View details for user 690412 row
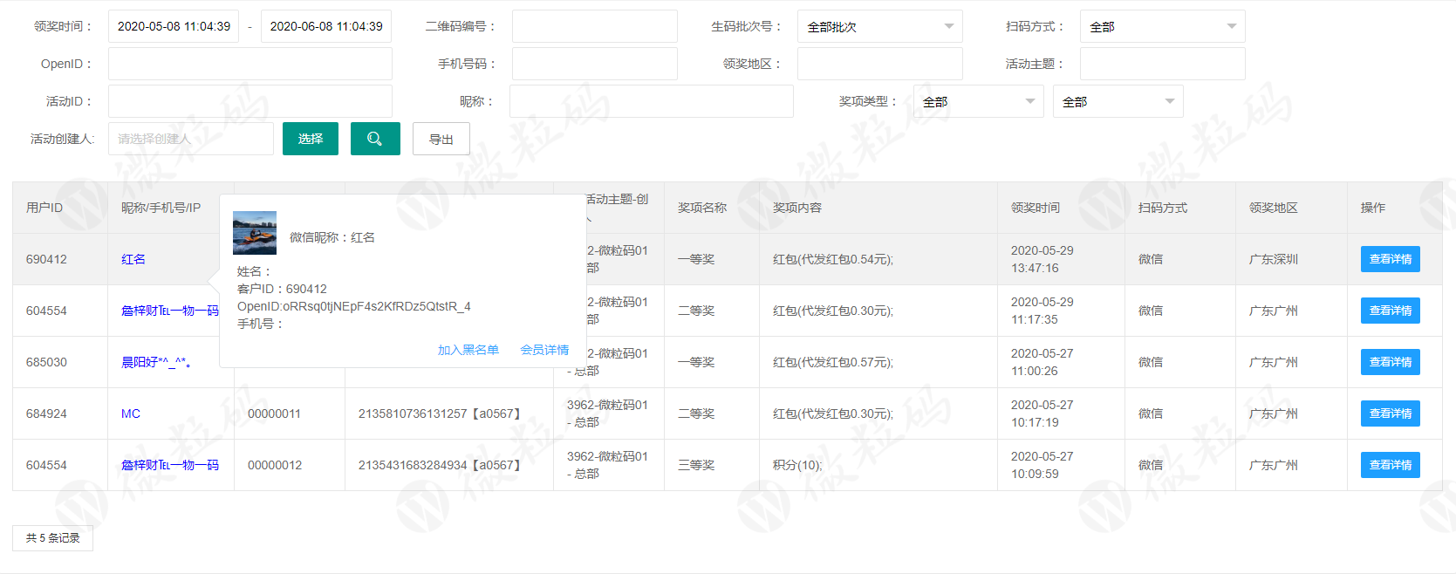Image resolution: width=1456 pixels, height=574 pixels. 1390,259
